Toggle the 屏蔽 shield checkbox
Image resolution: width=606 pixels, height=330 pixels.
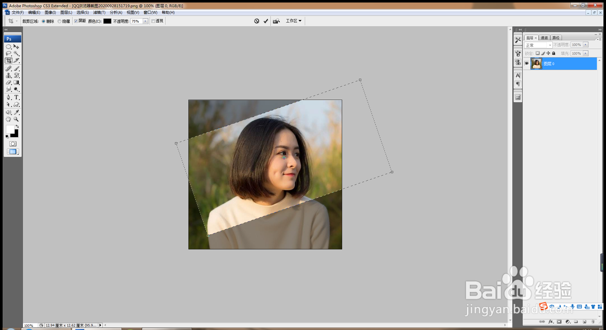point(76,21)
